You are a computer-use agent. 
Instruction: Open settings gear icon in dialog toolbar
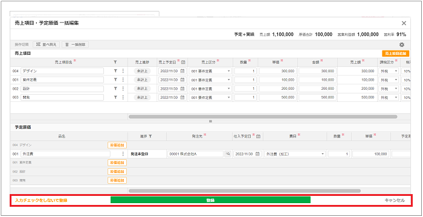402,45
